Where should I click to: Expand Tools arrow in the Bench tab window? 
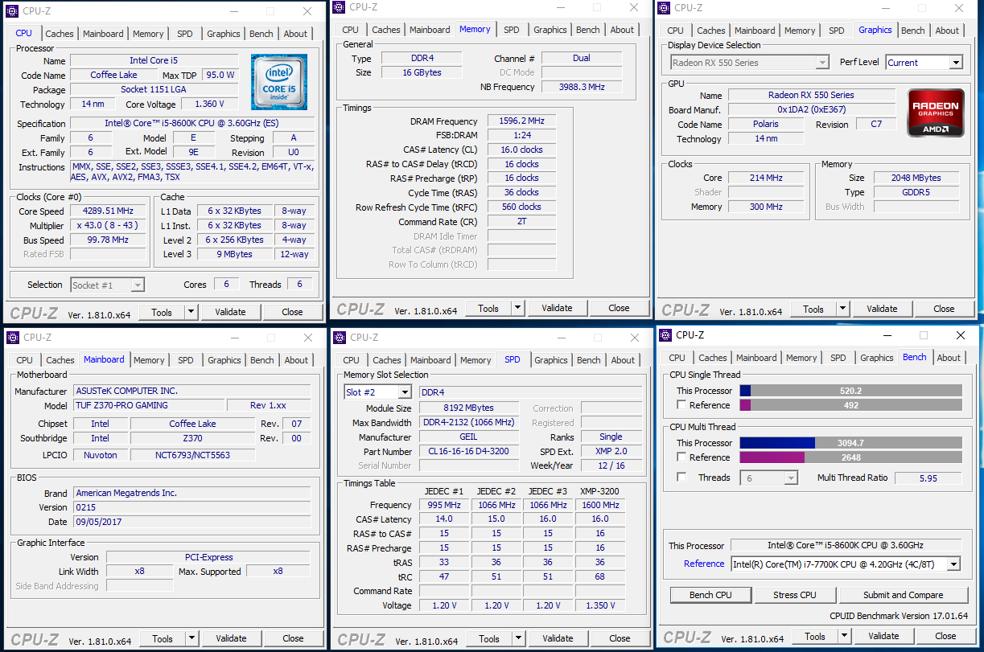coord(844,636)
